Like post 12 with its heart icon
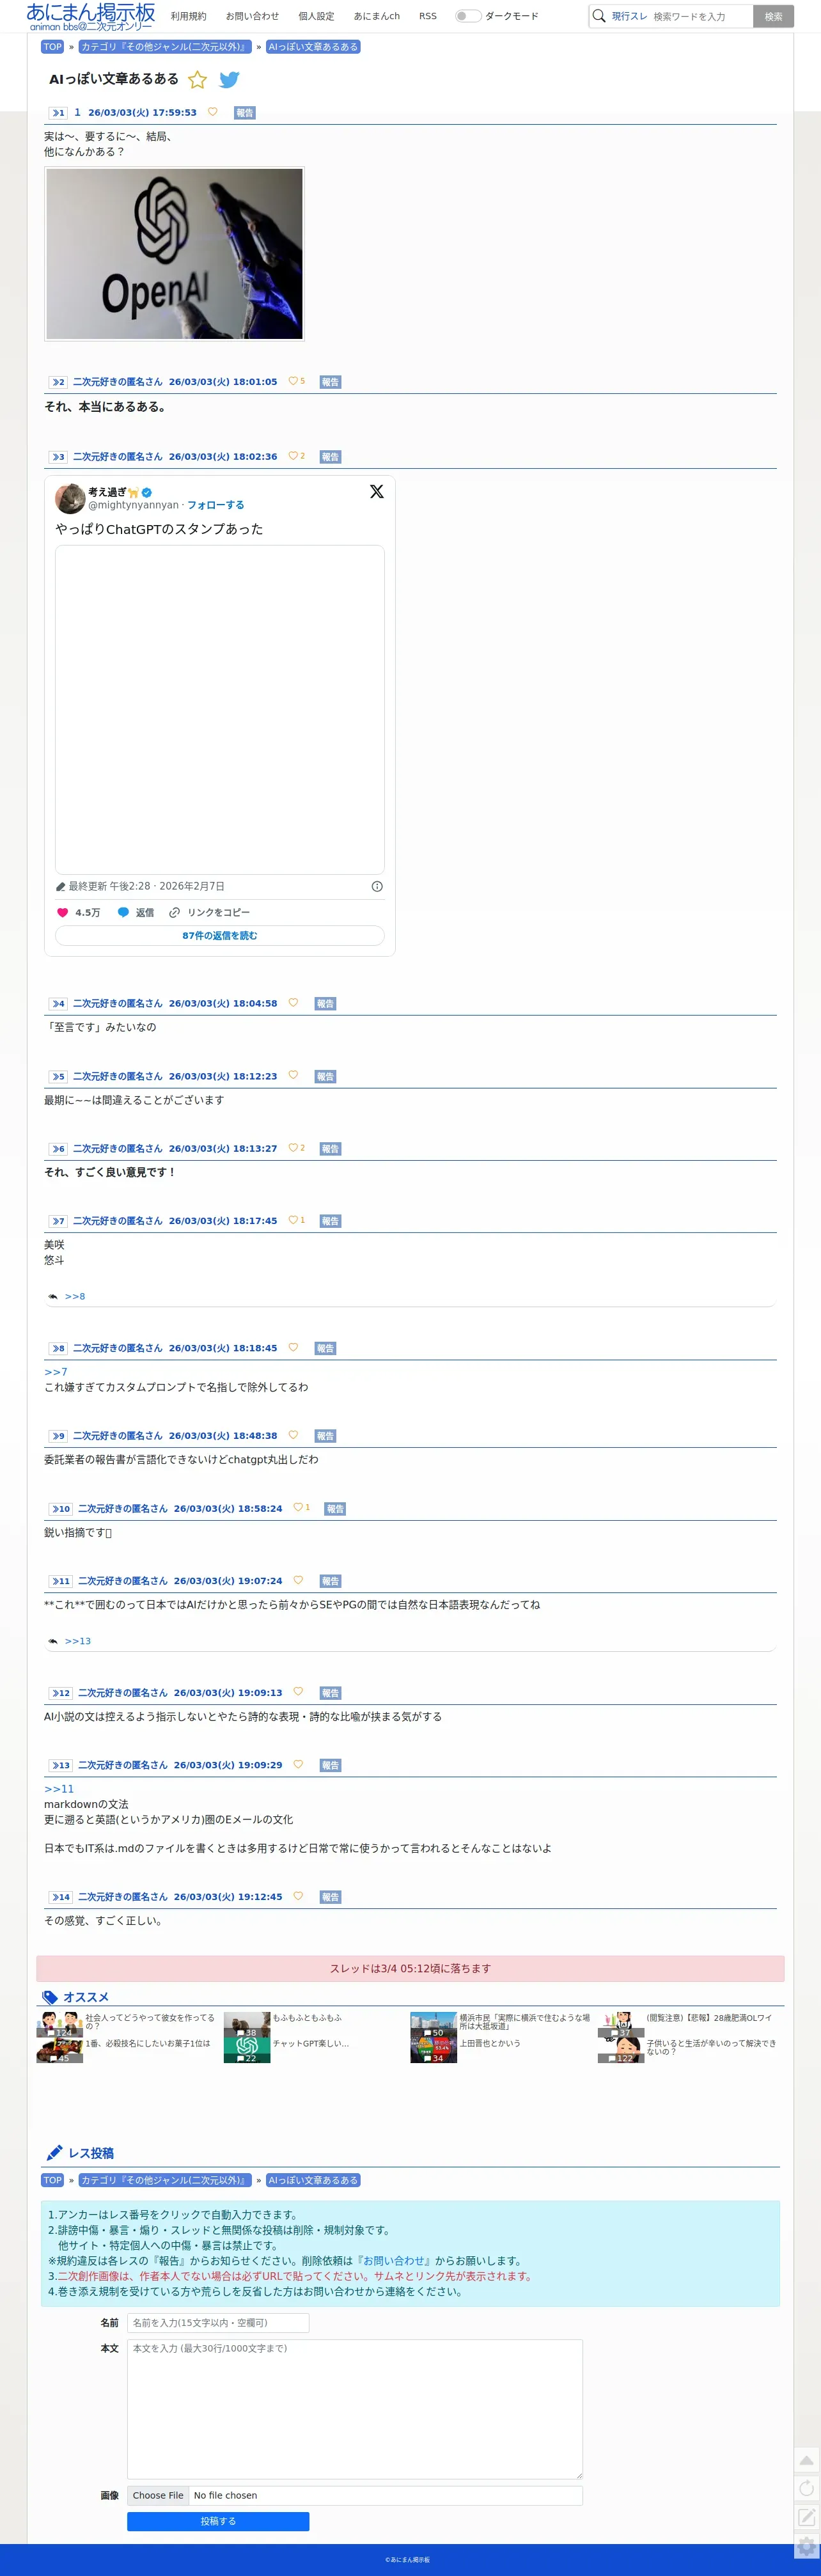 (298, 1692)
